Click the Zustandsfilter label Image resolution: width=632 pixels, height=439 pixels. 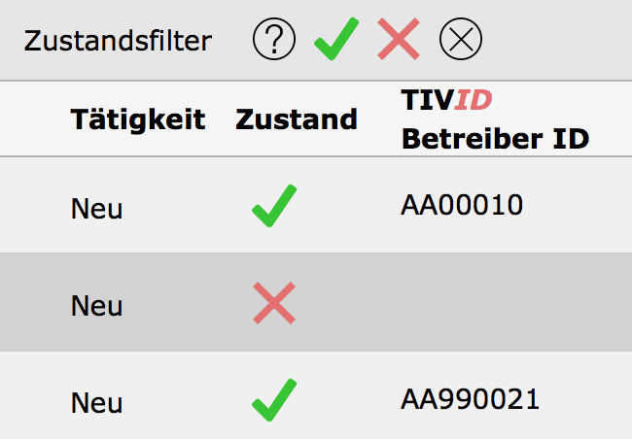point(118,41)
